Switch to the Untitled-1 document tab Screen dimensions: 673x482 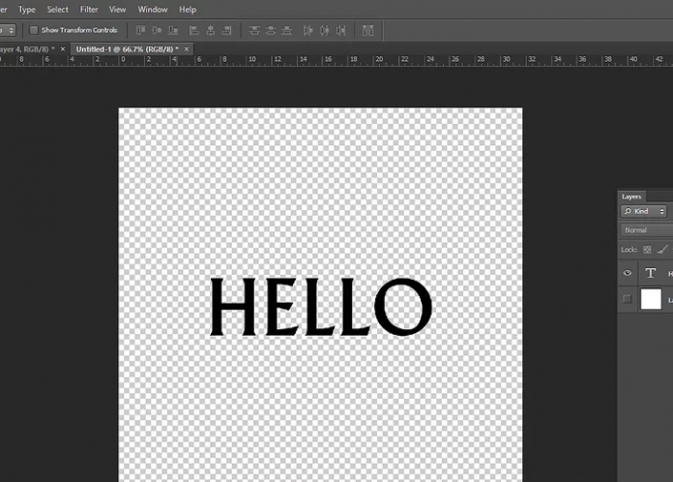[126, 48]
